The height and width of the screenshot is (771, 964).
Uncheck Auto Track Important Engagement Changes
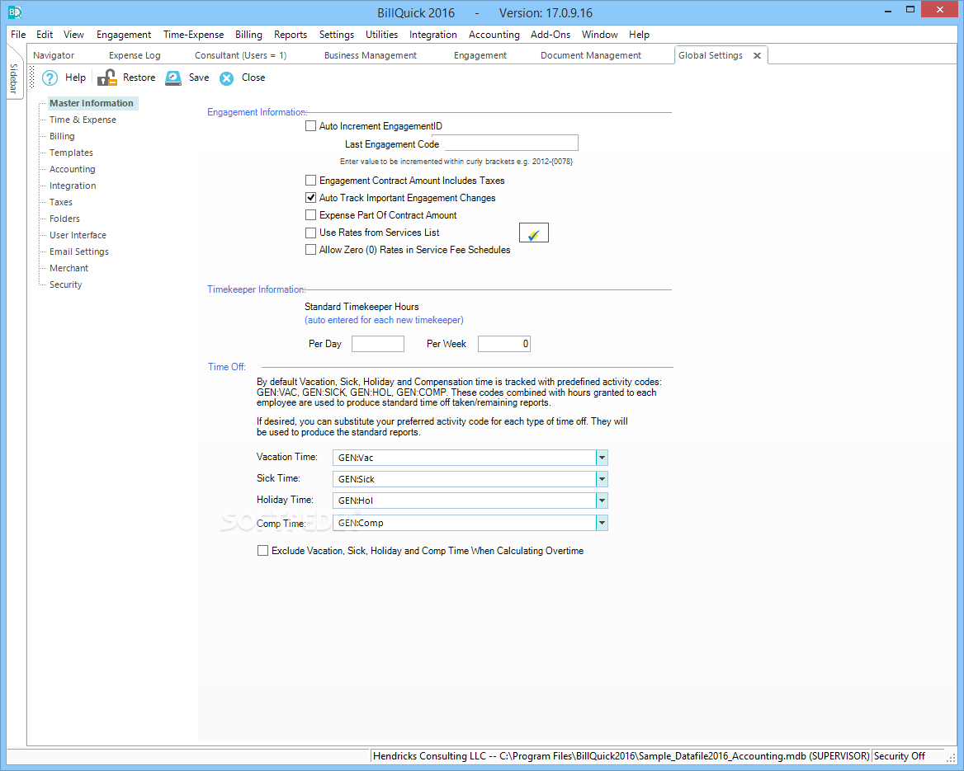coord(310,198)
